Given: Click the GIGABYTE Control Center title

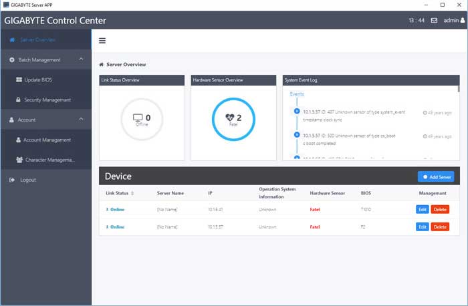Looking at the screenshot, I should tap(55, 21).
